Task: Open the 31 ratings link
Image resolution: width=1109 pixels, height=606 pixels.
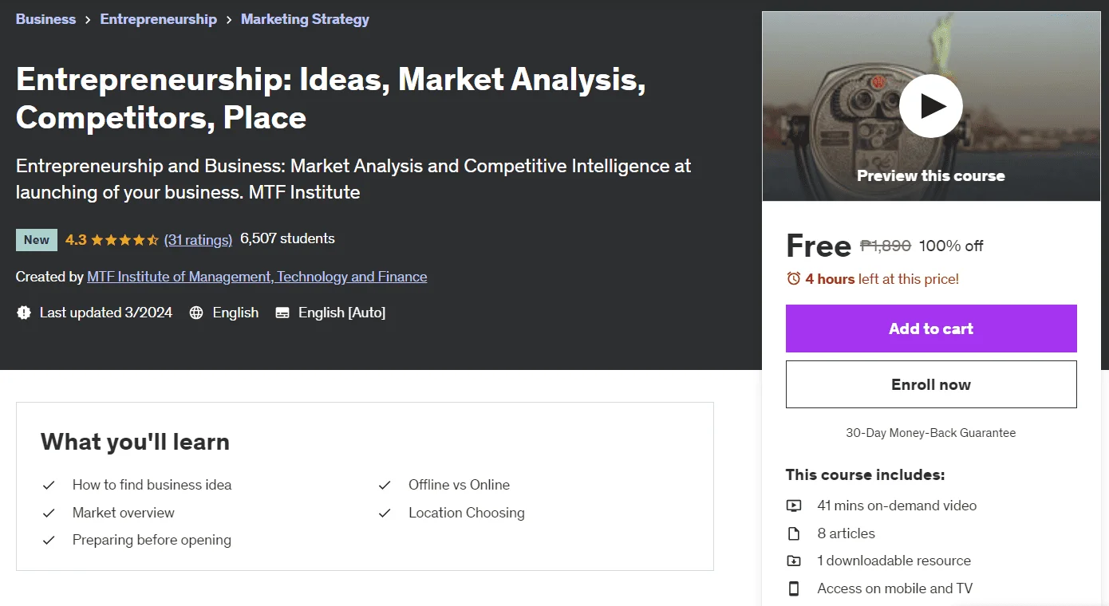Action: click(x=198, y=239)
